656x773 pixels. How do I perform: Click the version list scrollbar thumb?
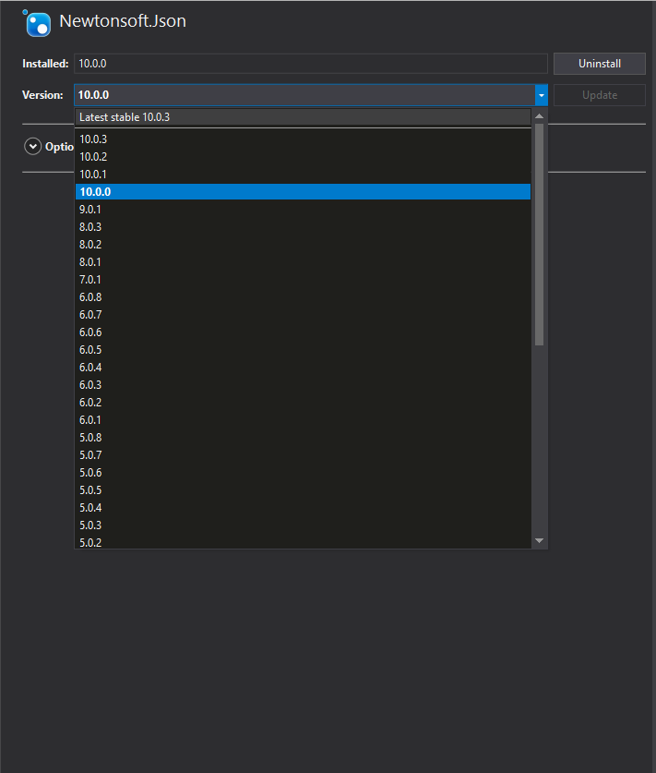[539, 235]
